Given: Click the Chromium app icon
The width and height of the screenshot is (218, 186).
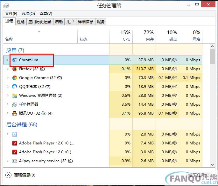Looking at the screenshot, I should (x=15, y=60).
